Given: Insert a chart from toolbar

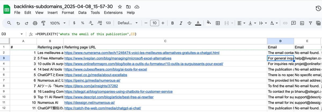Looking at the screenshot, I should coord(302,23).
